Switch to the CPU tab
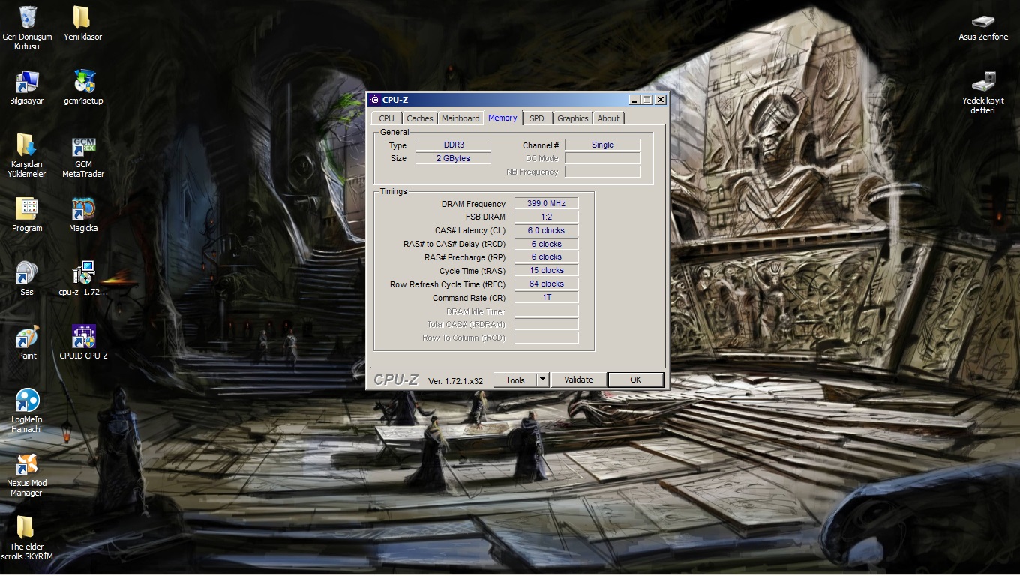This screenshot has height=576, width=1020. [x=386, y=118]
